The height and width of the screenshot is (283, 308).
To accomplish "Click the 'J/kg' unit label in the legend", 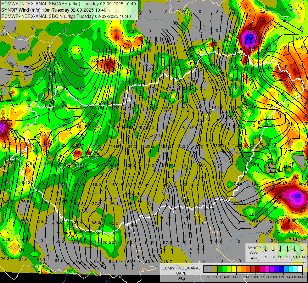I will 181,278.
